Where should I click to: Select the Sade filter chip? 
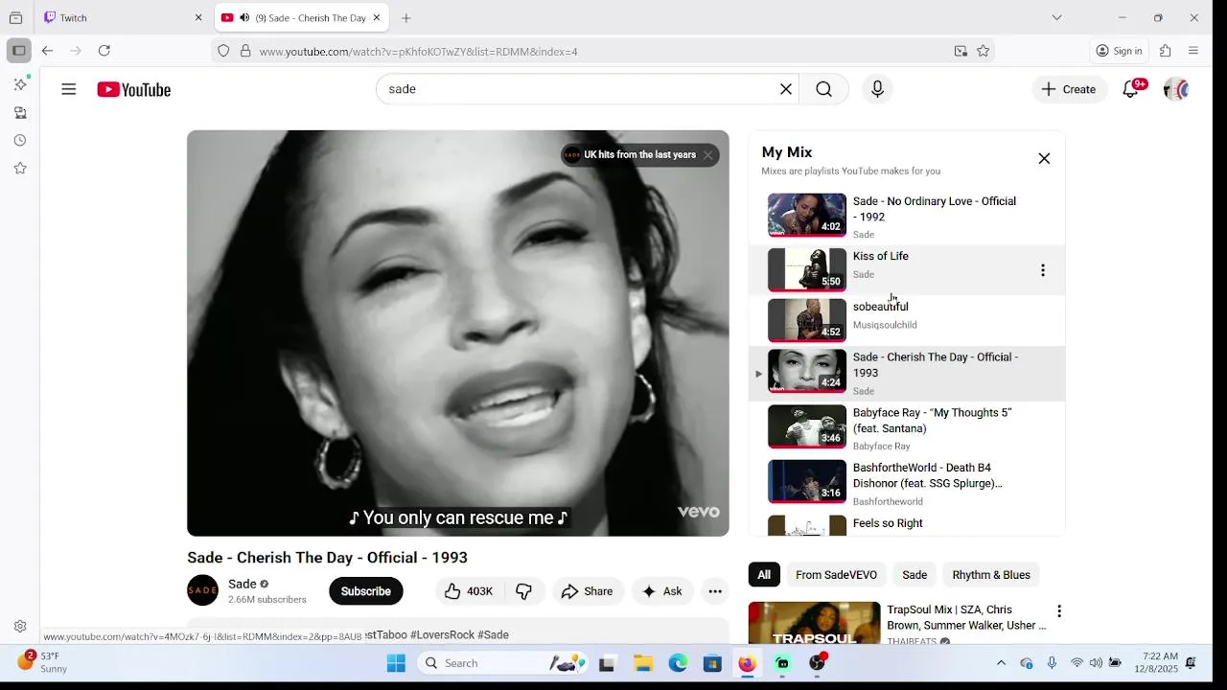coord(914,575)
